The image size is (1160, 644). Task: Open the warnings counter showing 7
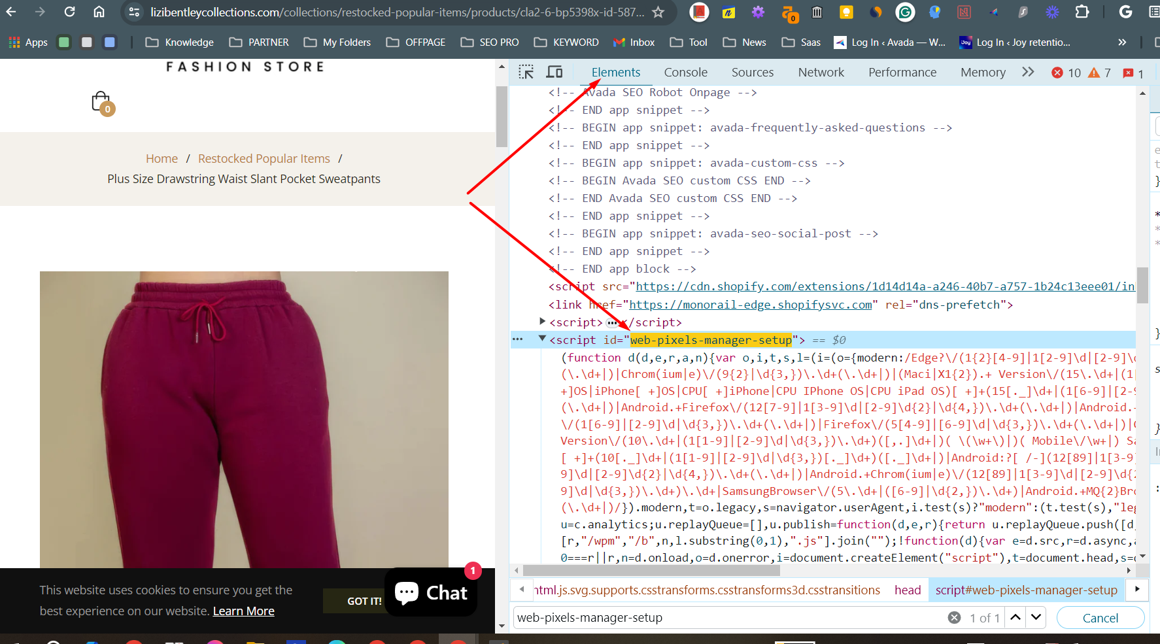[x=1099, y=73]
